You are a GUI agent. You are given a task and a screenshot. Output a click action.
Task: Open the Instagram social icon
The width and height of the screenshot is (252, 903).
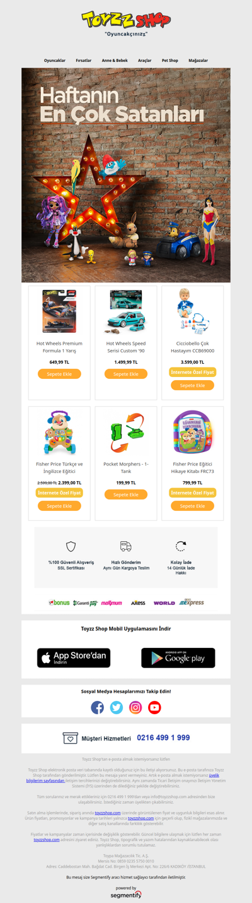tap(135, 707)
